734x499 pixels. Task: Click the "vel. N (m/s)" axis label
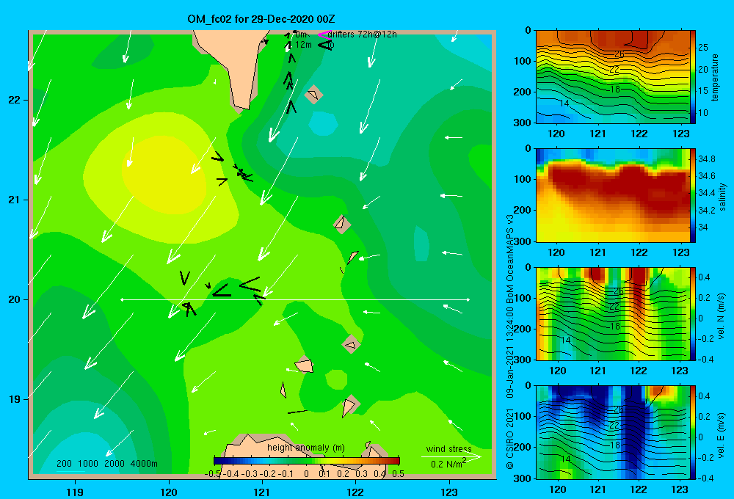pyautogui.click(x=722, y=316)
